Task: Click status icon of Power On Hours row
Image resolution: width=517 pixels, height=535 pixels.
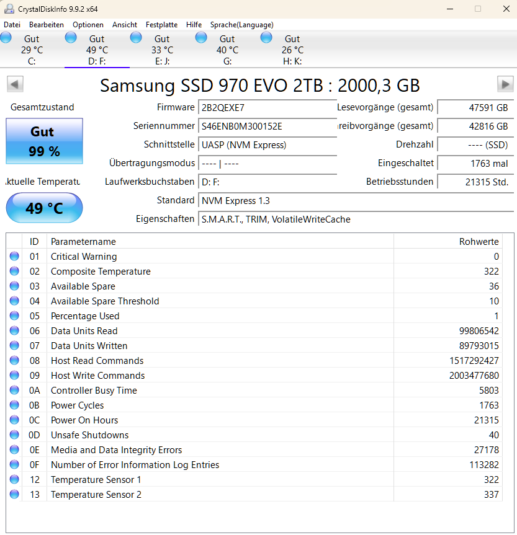Action: pyautogui.click(x=14, y=420)
